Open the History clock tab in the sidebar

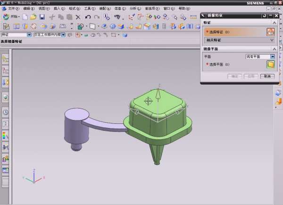[x=6, y=112]
